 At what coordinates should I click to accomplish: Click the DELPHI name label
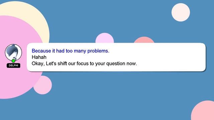[13, 65]
